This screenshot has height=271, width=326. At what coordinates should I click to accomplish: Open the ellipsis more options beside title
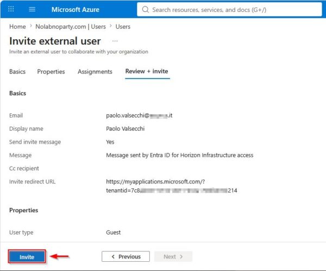pos(115,41)
